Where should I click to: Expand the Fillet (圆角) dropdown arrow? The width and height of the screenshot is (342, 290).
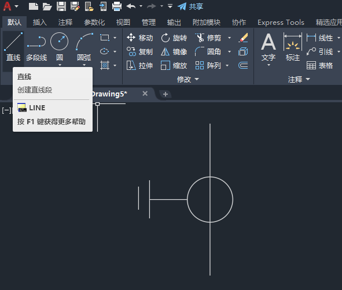point(230,52)
